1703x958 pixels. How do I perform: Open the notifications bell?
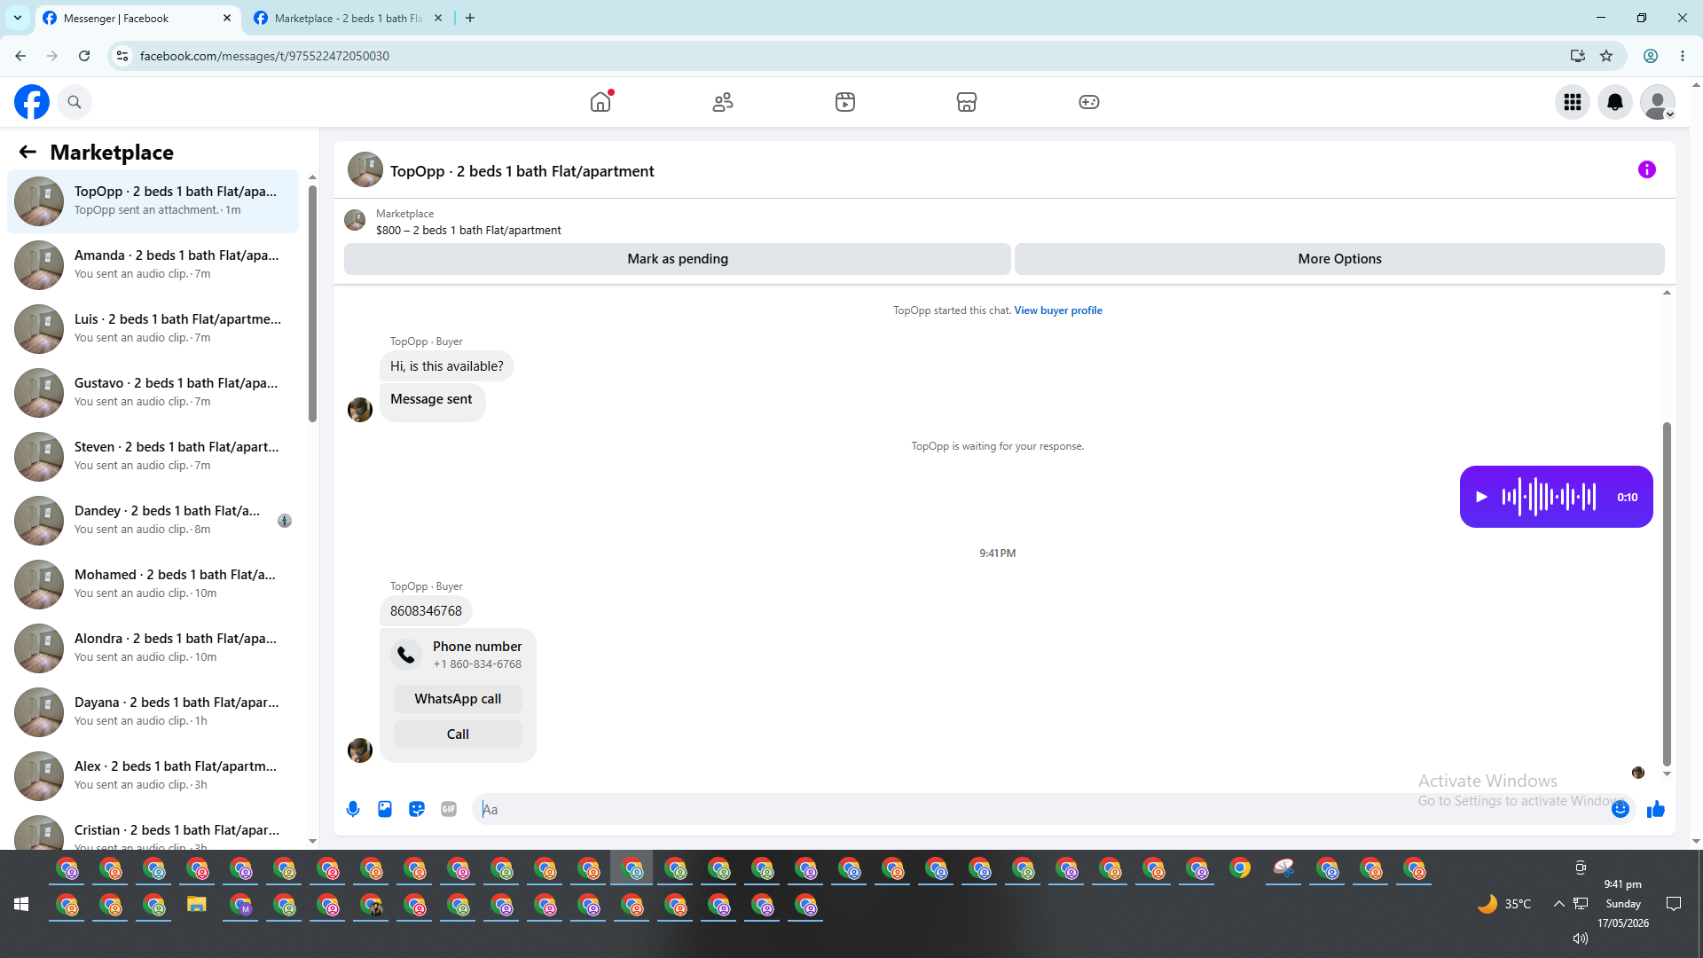pyautogui.click(x=1615, y=102)
